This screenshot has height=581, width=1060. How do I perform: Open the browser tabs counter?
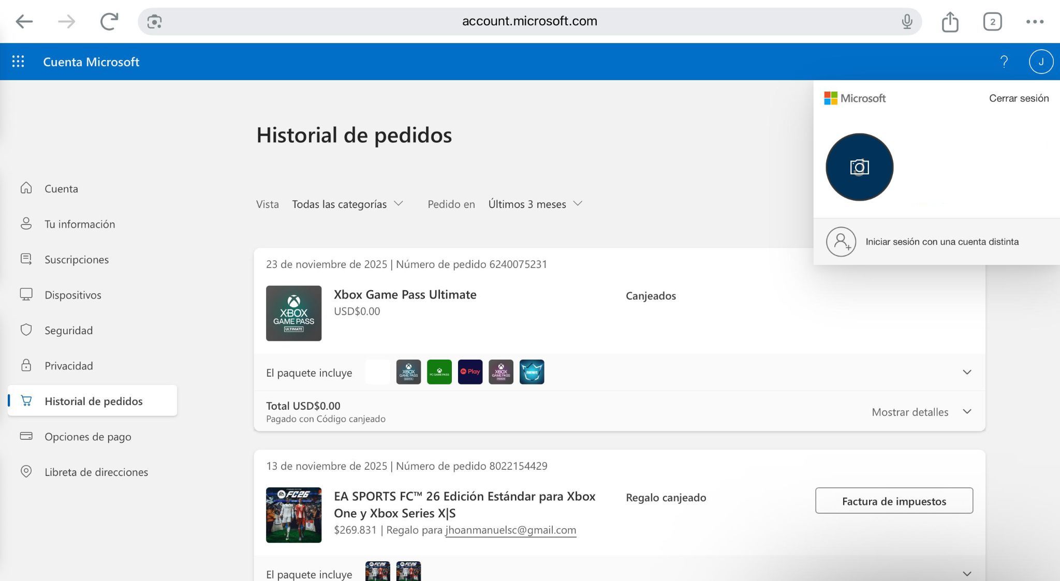(x=992, y=22)
